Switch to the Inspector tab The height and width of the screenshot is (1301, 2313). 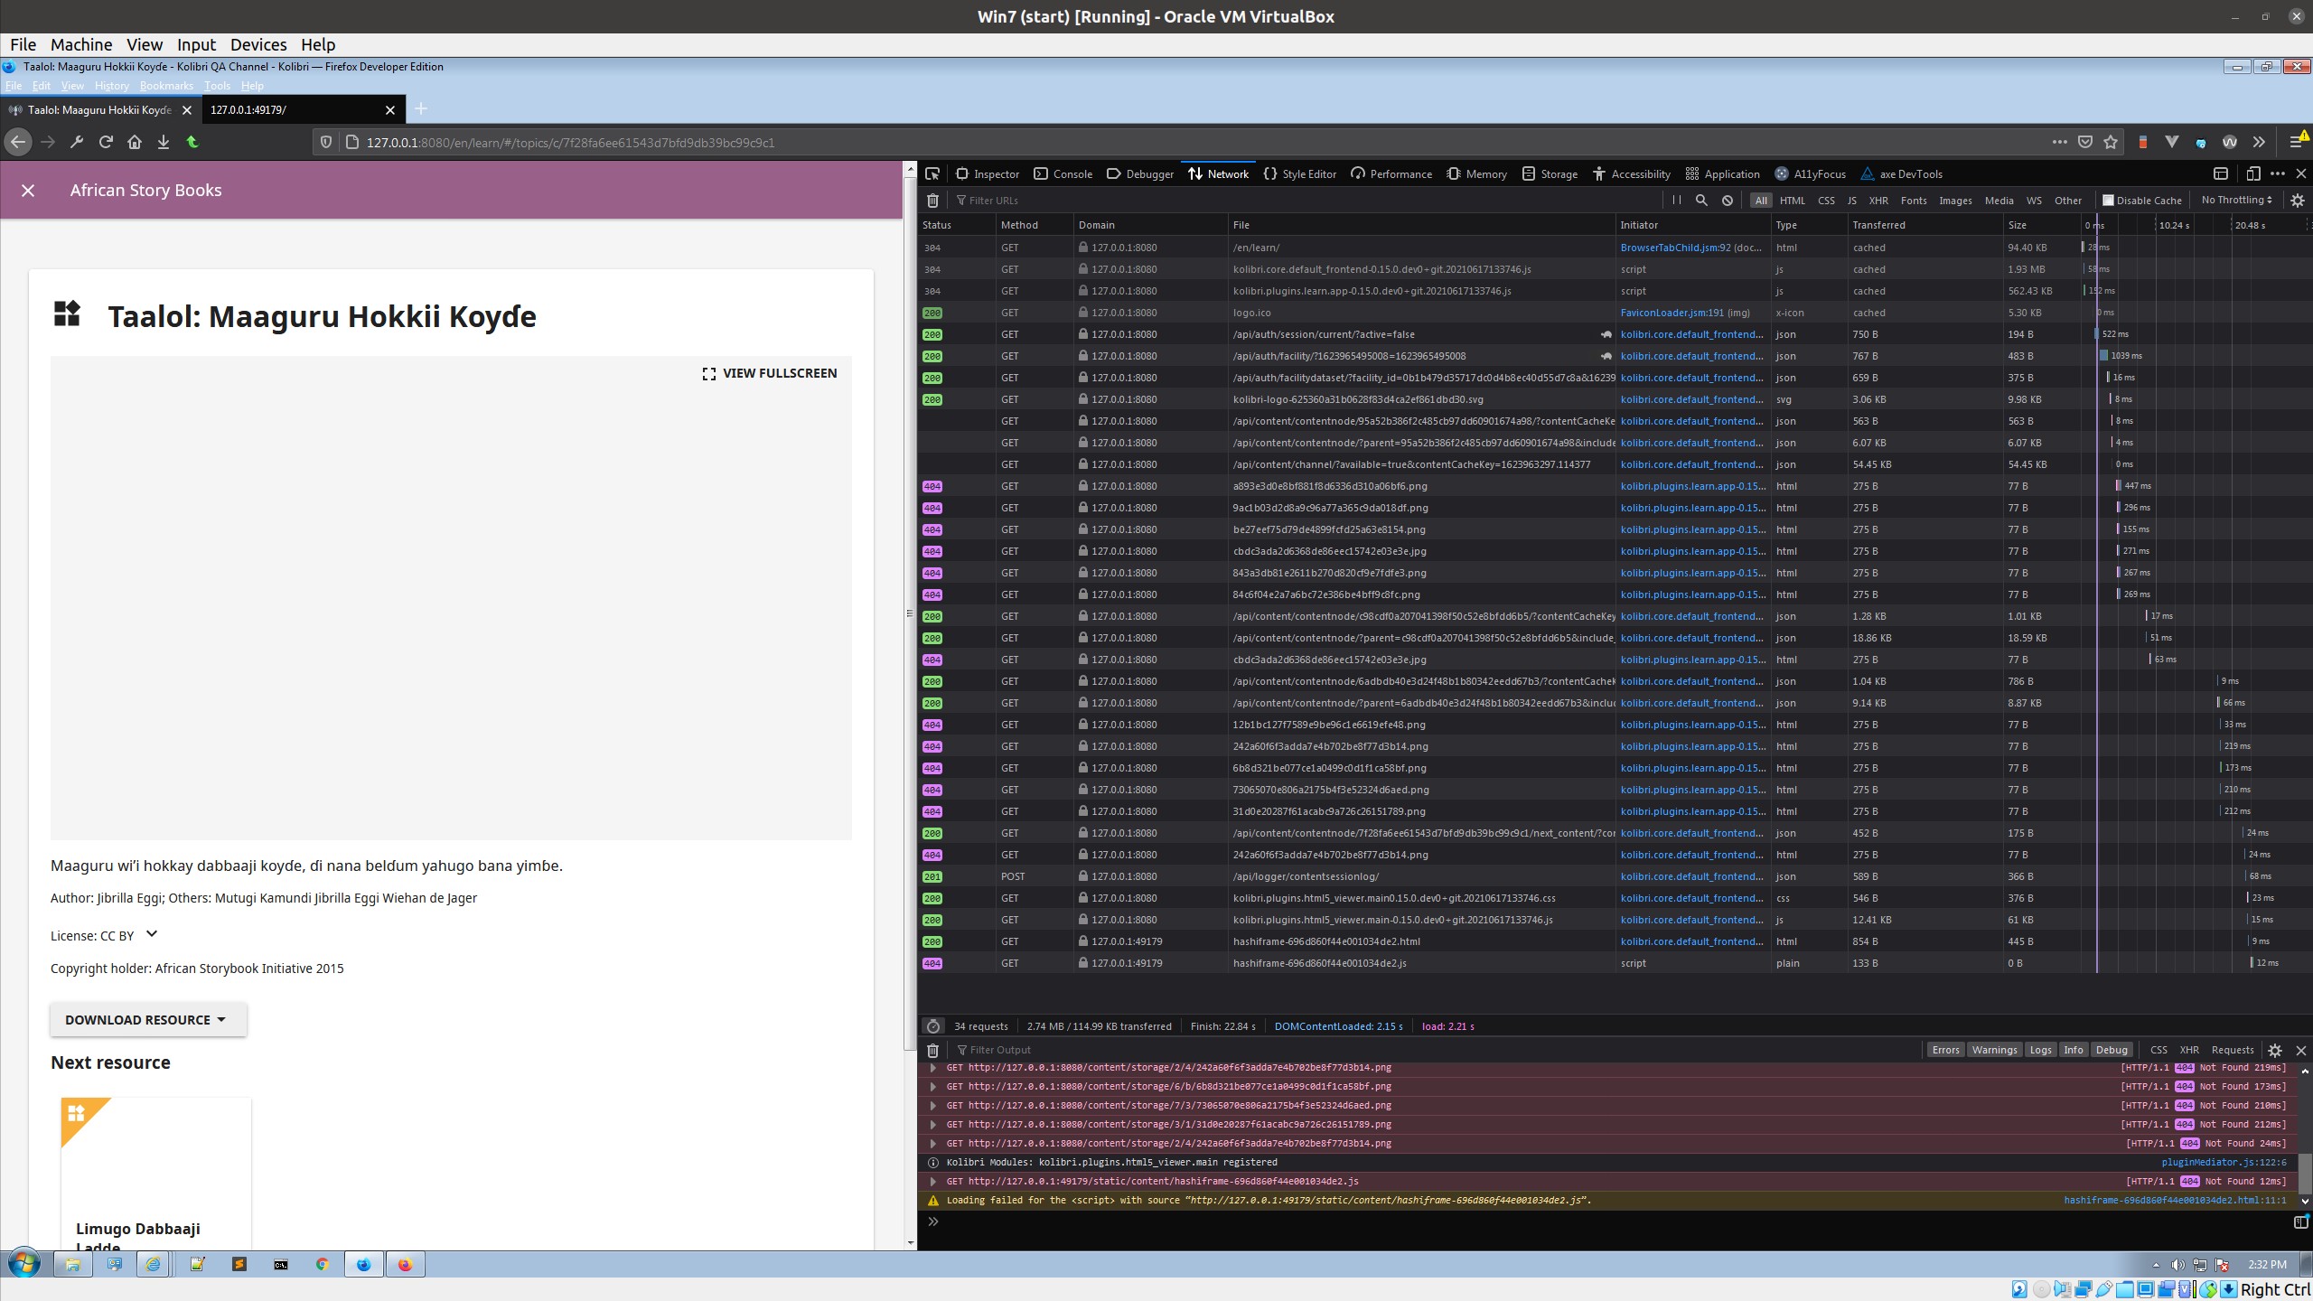point(988,173)
